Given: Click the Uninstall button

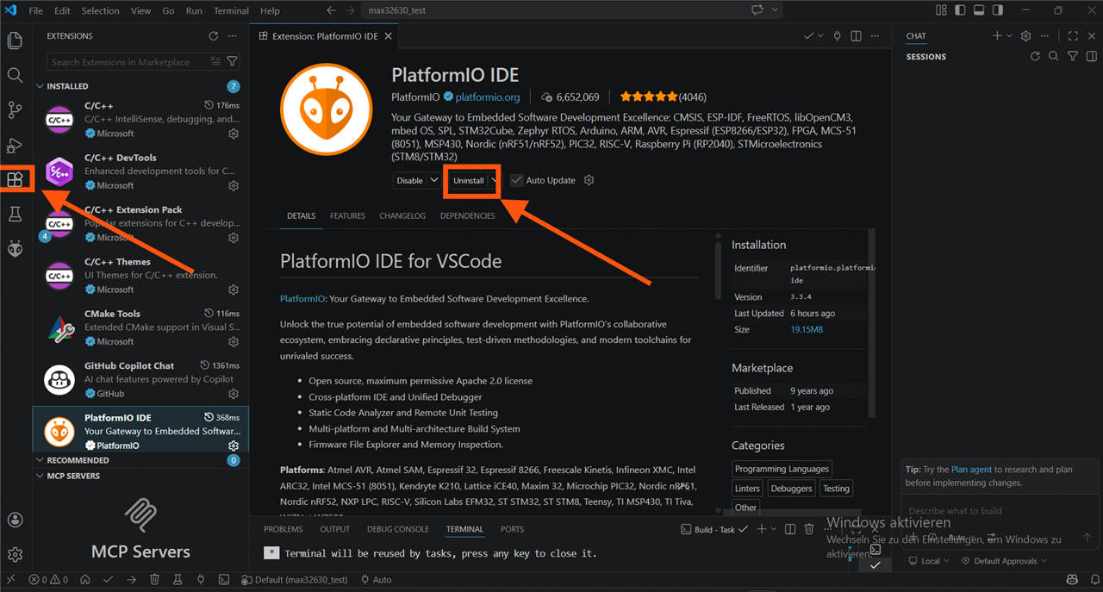Looking at the screenshot, I should click(469, 180).
